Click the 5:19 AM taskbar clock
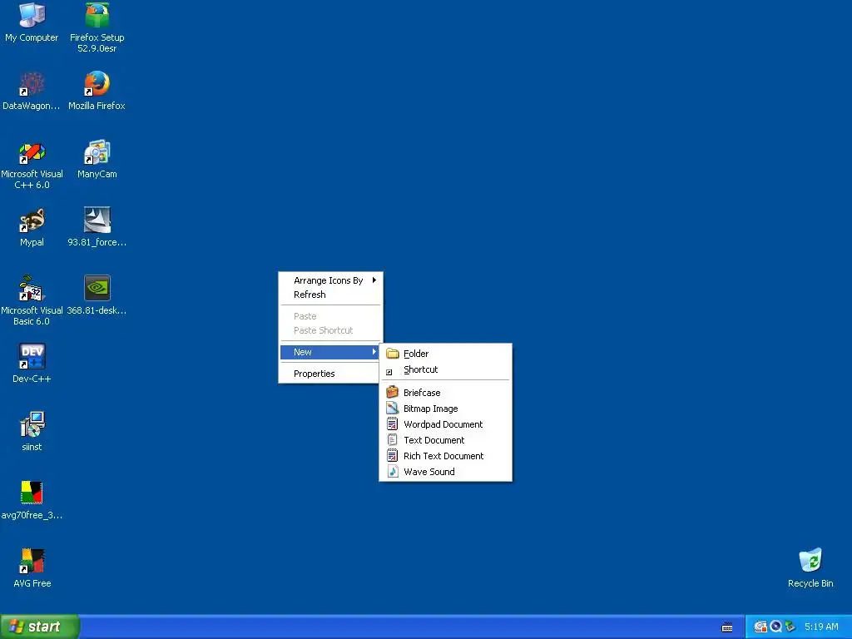 (x=821, y=627)
